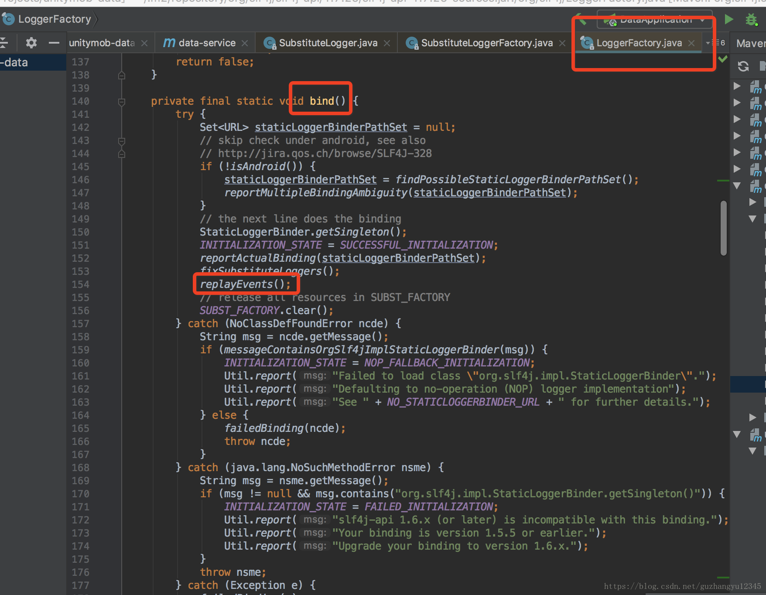
Task: Hide the project tool window
Action: click(54, 43)
